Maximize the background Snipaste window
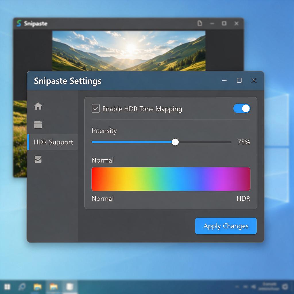The image size is (294, 294). point(224,24)
